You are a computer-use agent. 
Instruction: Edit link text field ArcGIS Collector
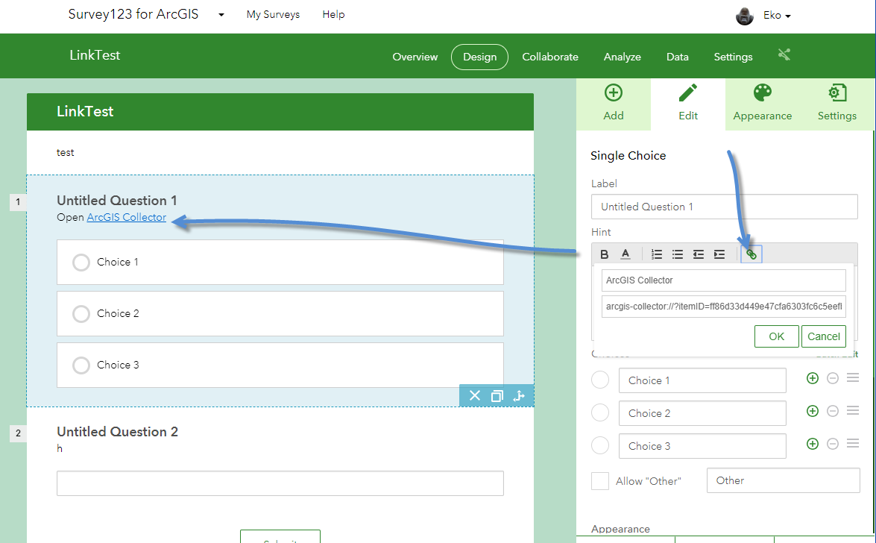[x=723, y=280]
